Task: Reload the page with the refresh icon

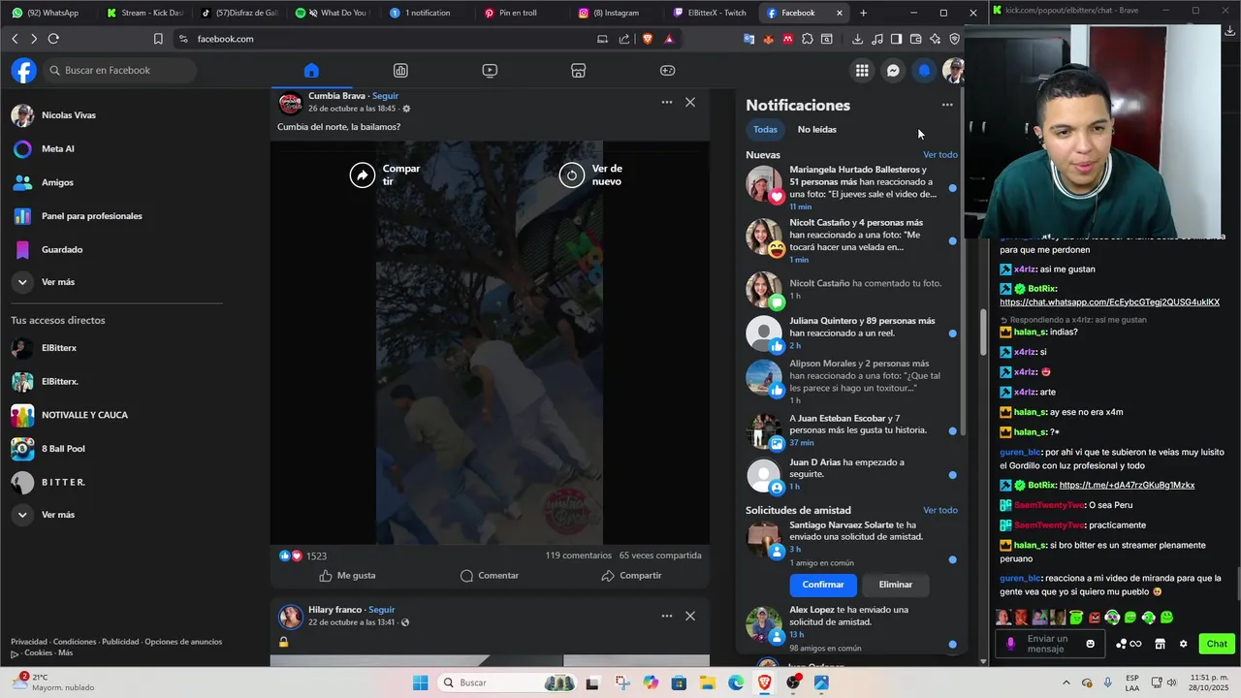Action: [53, 39]
